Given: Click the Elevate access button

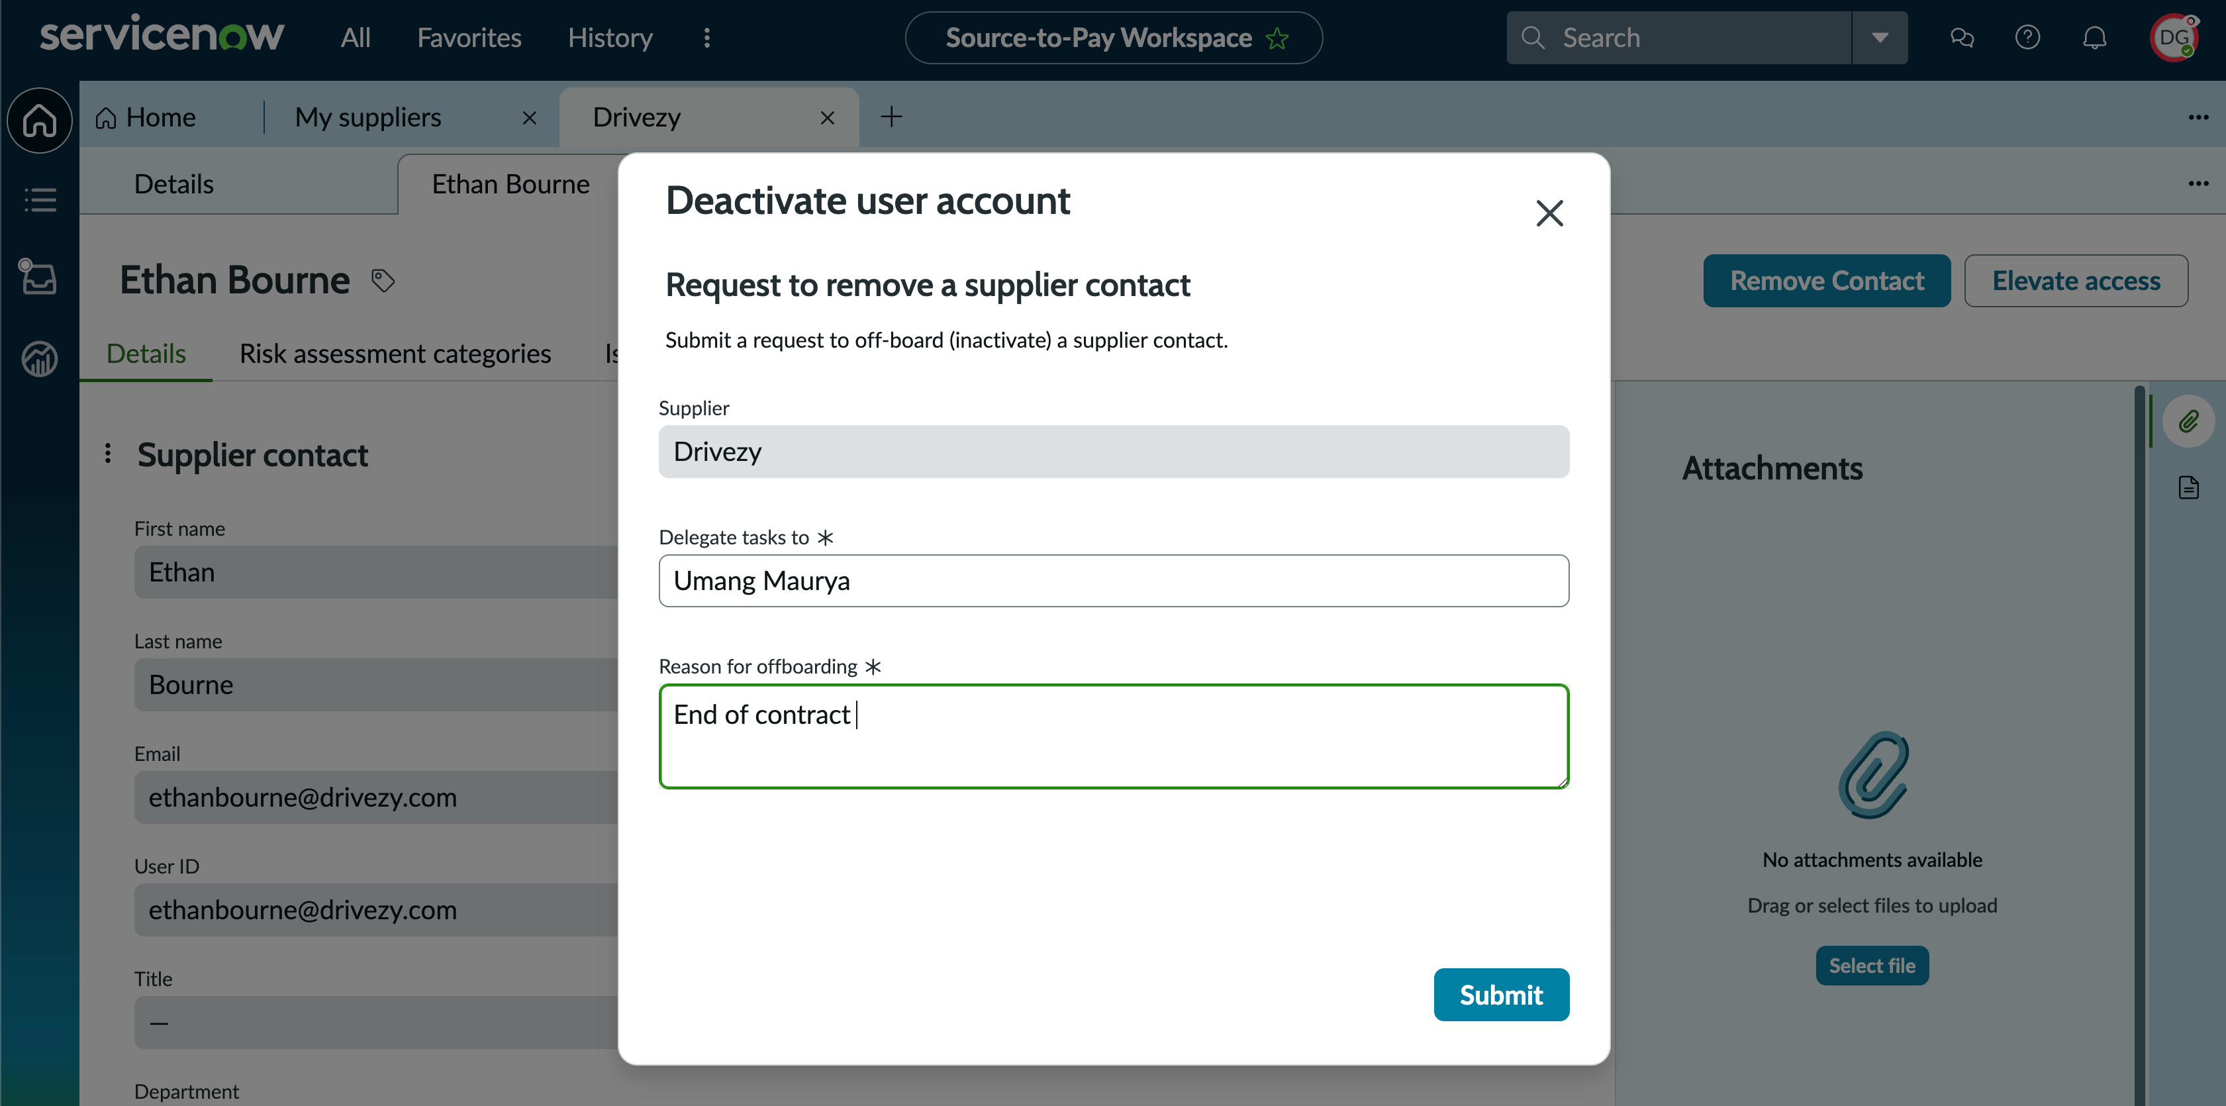Looking at the screenshot, I should click(x=2076, y=281).
